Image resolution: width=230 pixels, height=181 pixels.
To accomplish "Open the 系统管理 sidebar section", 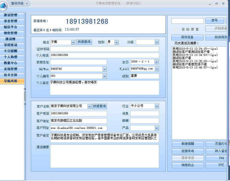I will point(11,69).
